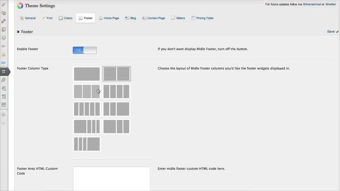Click the blue custom post sidebar icon
Image resolution: width=340 pixels, height=191 pixels.
click(4, 63)
